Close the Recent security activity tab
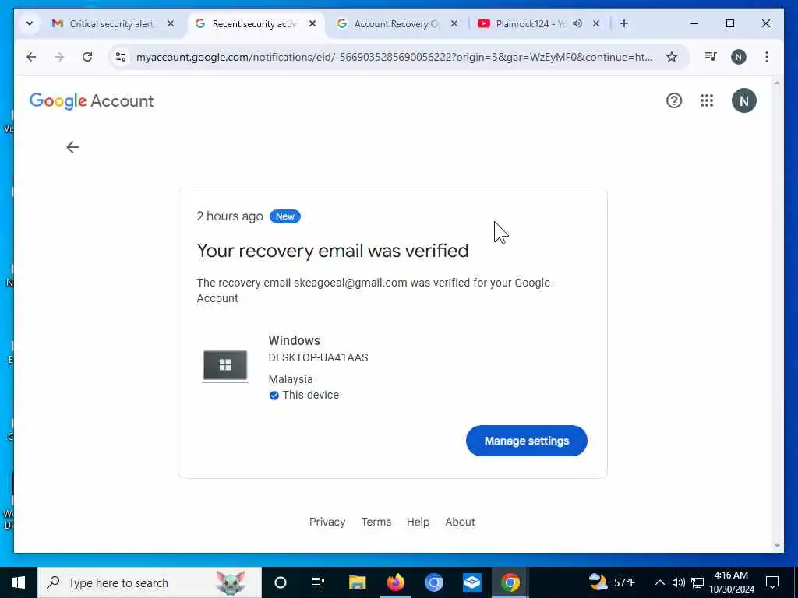The height and width of the screenshot is (598, 798). click(312, 23)
